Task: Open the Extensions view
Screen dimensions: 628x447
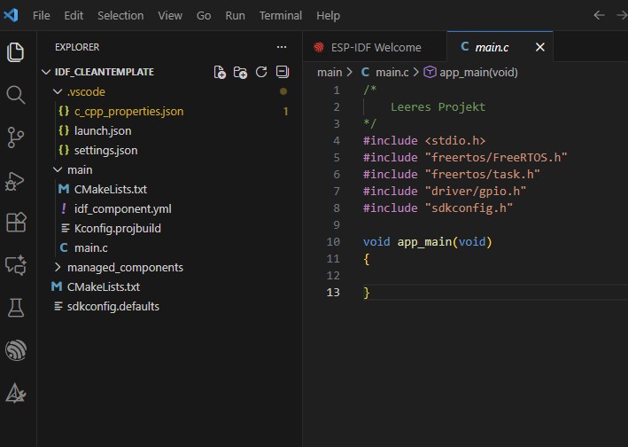Action: [x=16, y=222]
